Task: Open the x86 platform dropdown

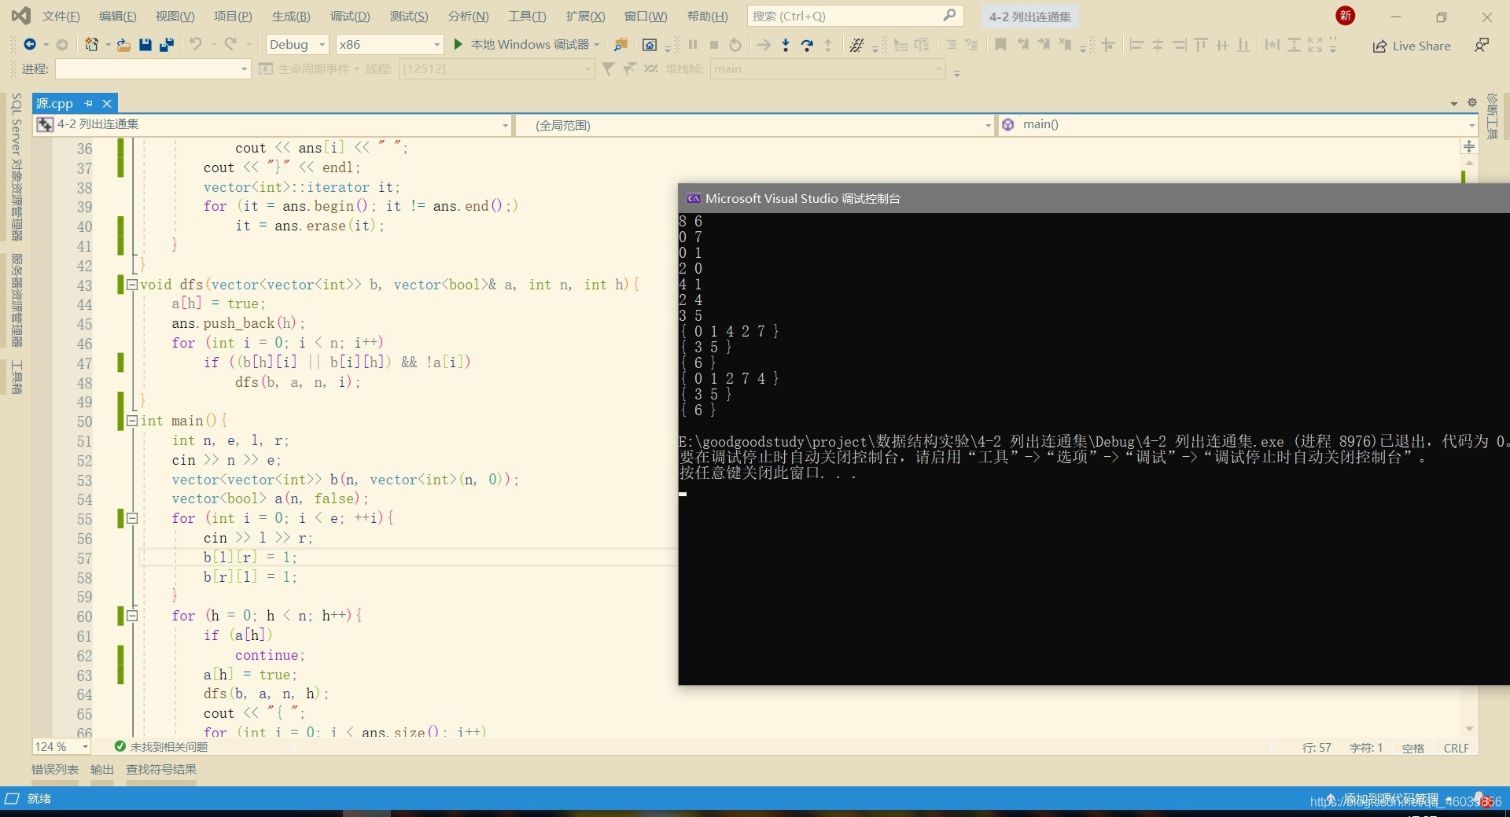Action: coord(389,45)
